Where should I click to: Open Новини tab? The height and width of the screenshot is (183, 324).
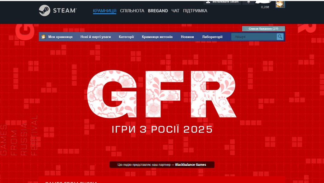pos(187,37)
